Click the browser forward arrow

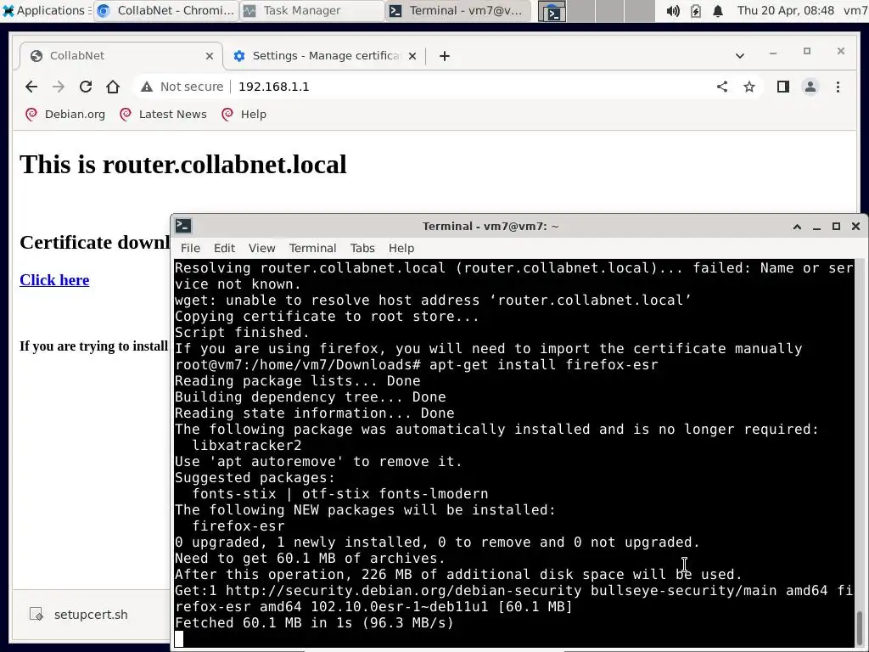[59, 87]
